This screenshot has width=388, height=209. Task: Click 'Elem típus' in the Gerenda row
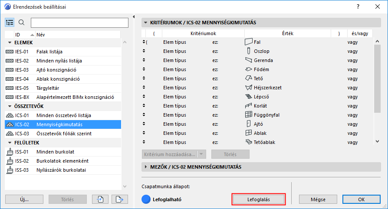tap(174, 60)
